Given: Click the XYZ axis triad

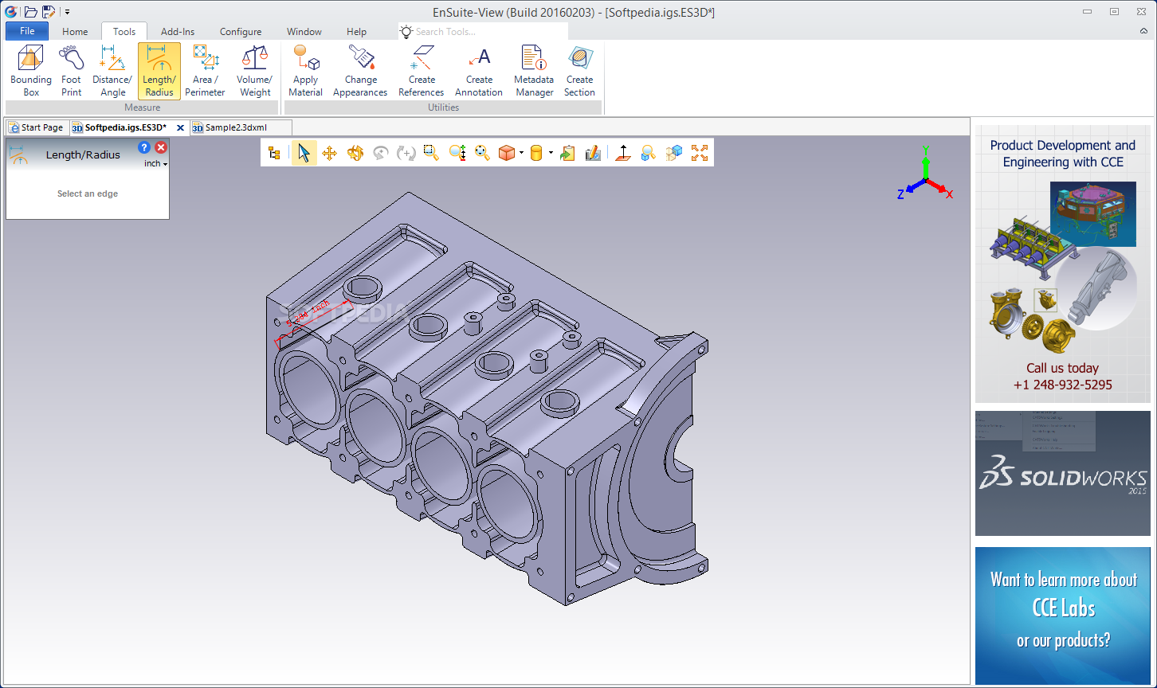Looking at the screenshot, I should (x=924, y=173).
